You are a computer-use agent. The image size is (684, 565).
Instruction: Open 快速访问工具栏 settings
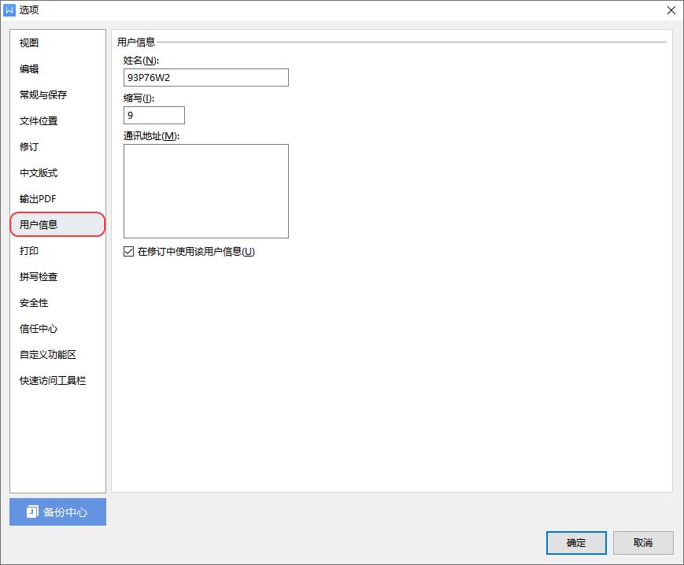click(53, 381)
